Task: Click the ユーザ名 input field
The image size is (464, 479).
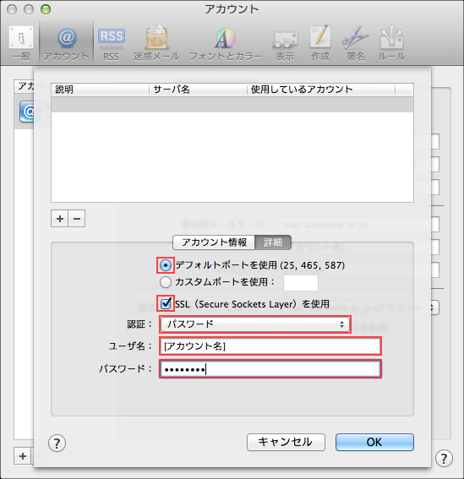Action: point(270,346)
